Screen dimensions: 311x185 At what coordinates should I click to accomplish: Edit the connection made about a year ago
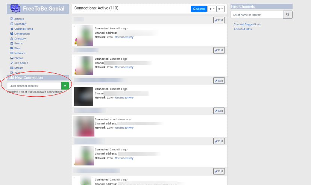pos(219,111)
